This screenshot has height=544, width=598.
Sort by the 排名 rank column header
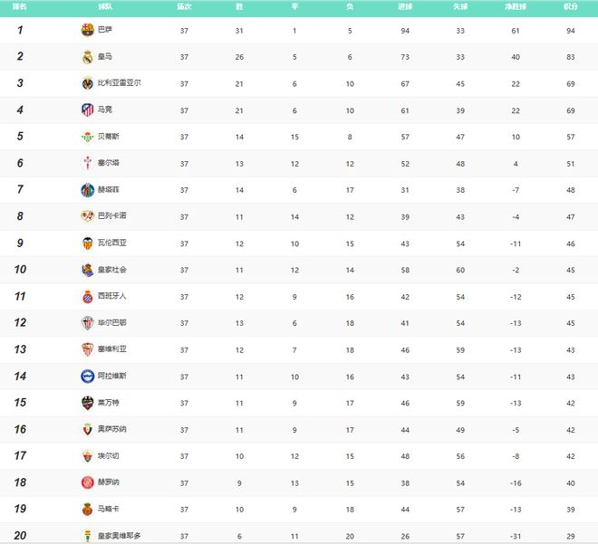point(20,6)
